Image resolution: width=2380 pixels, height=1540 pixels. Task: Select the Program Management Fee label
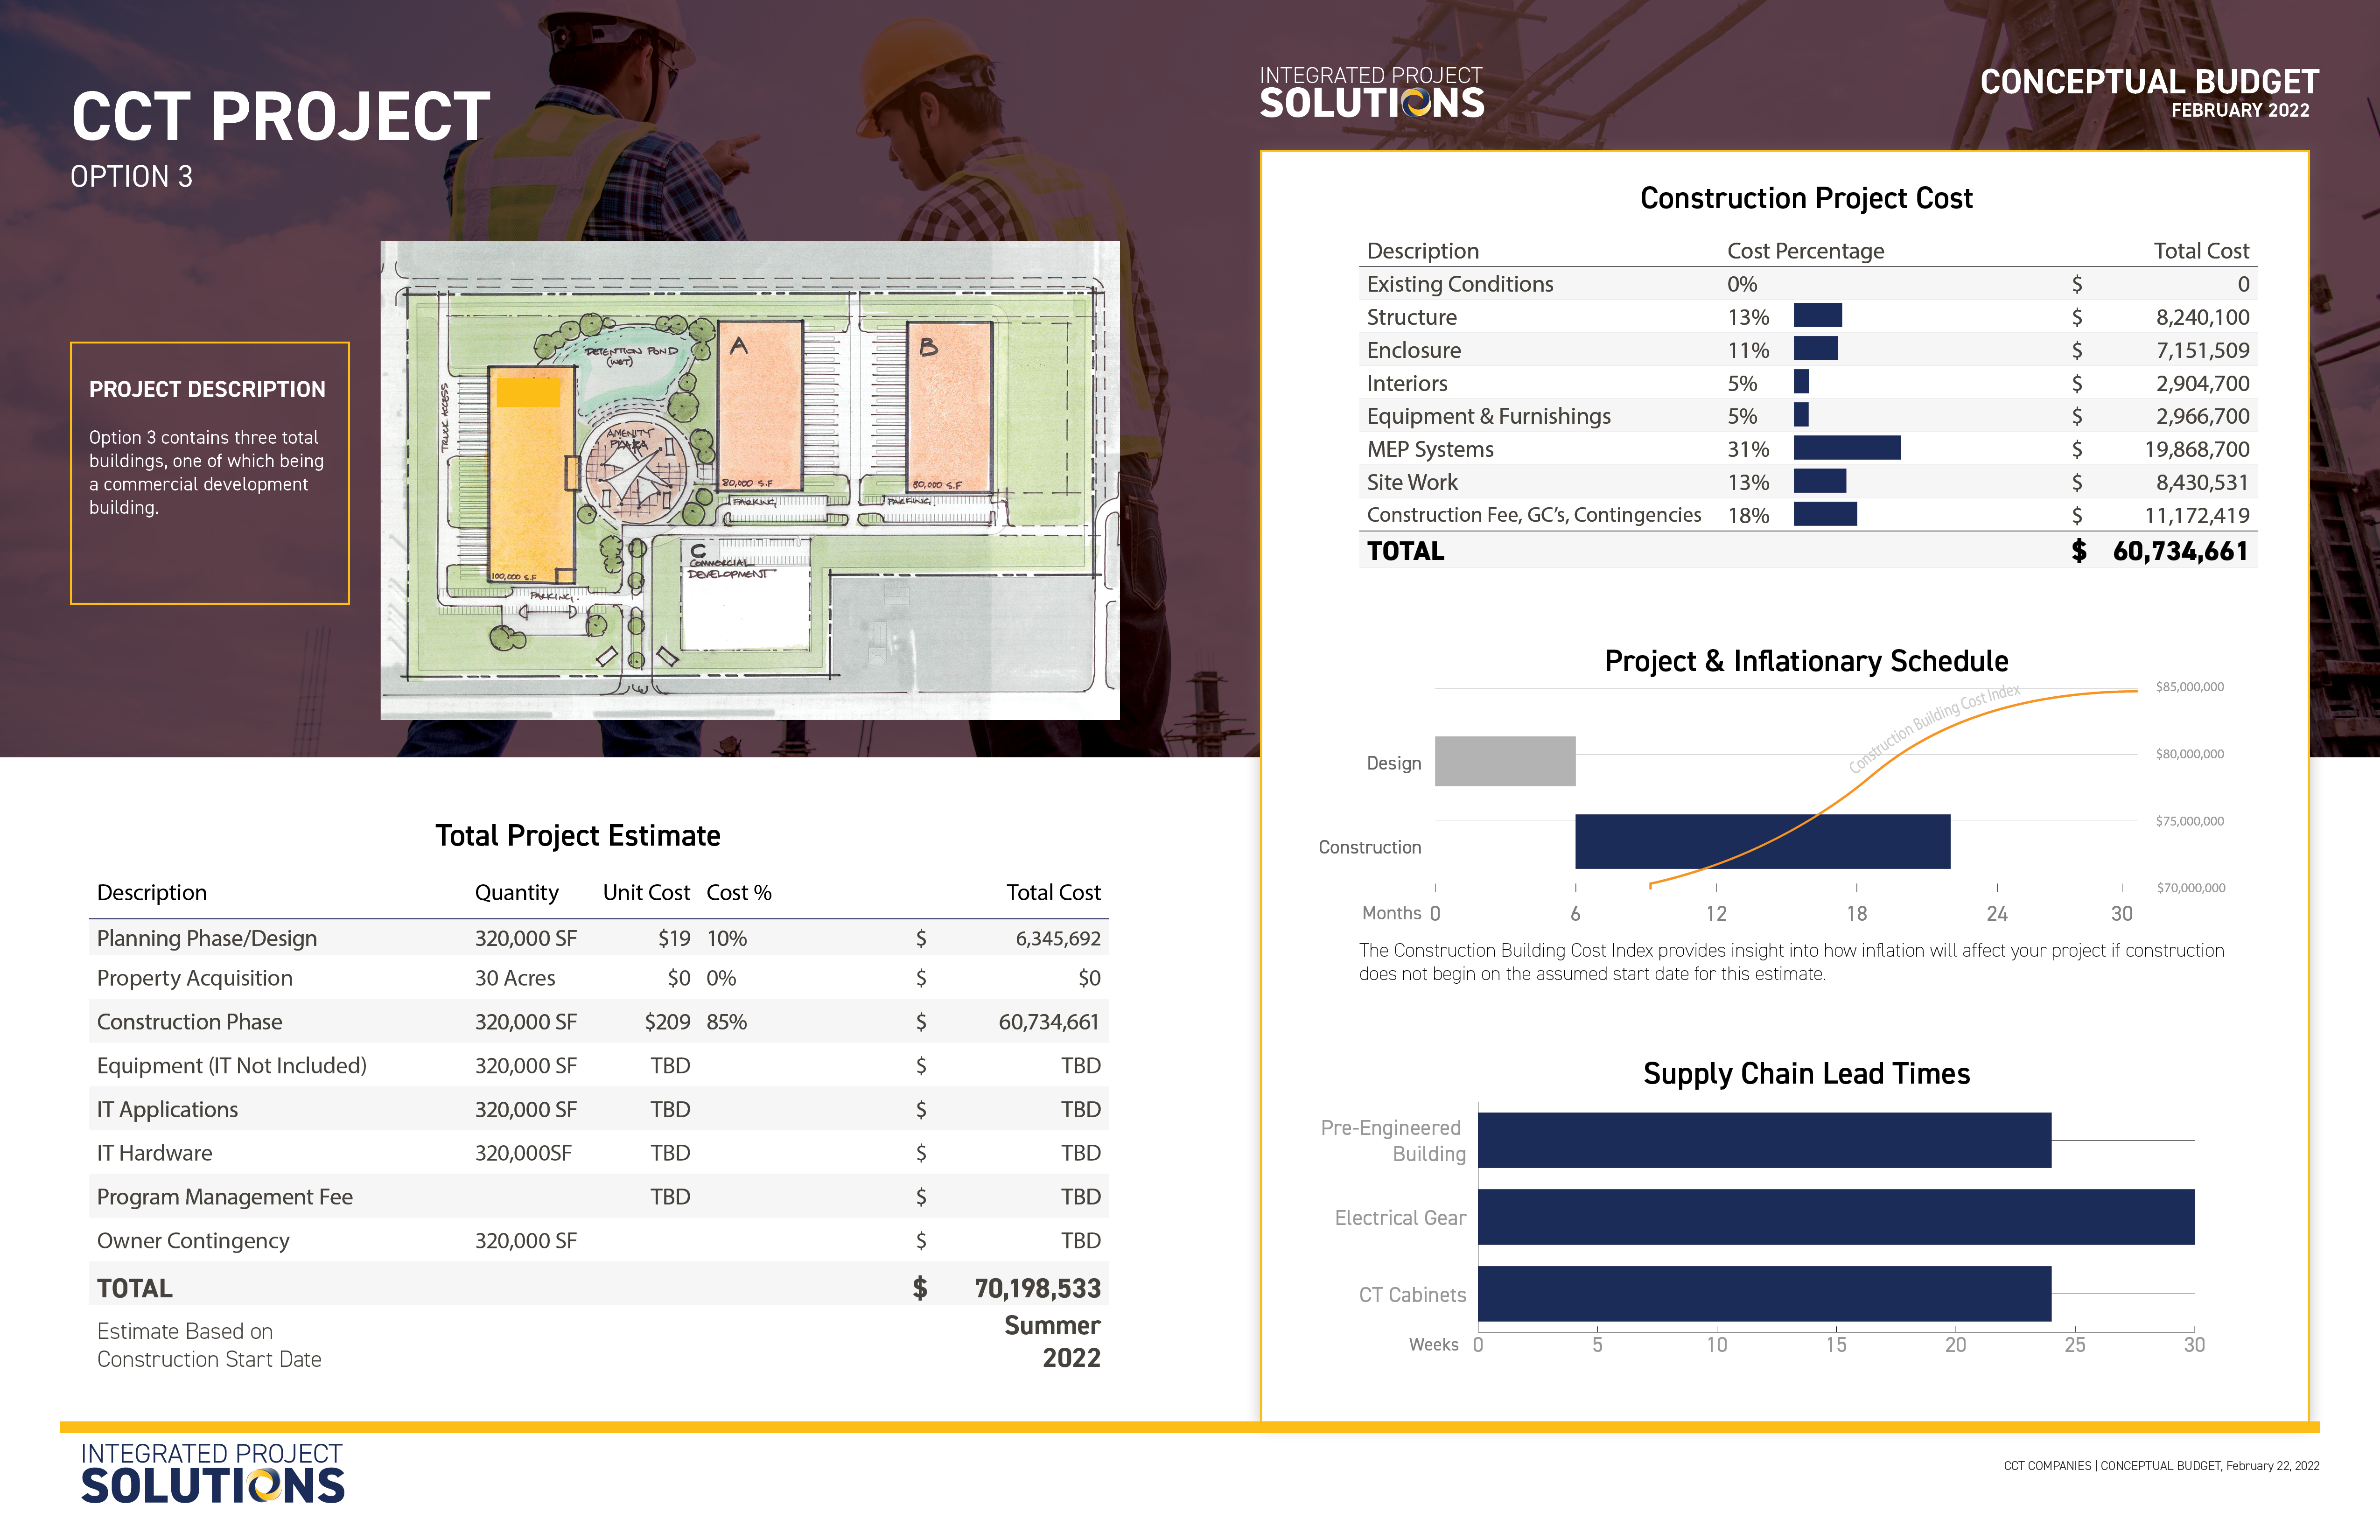pyautogui.click(x=225, y=1197)
